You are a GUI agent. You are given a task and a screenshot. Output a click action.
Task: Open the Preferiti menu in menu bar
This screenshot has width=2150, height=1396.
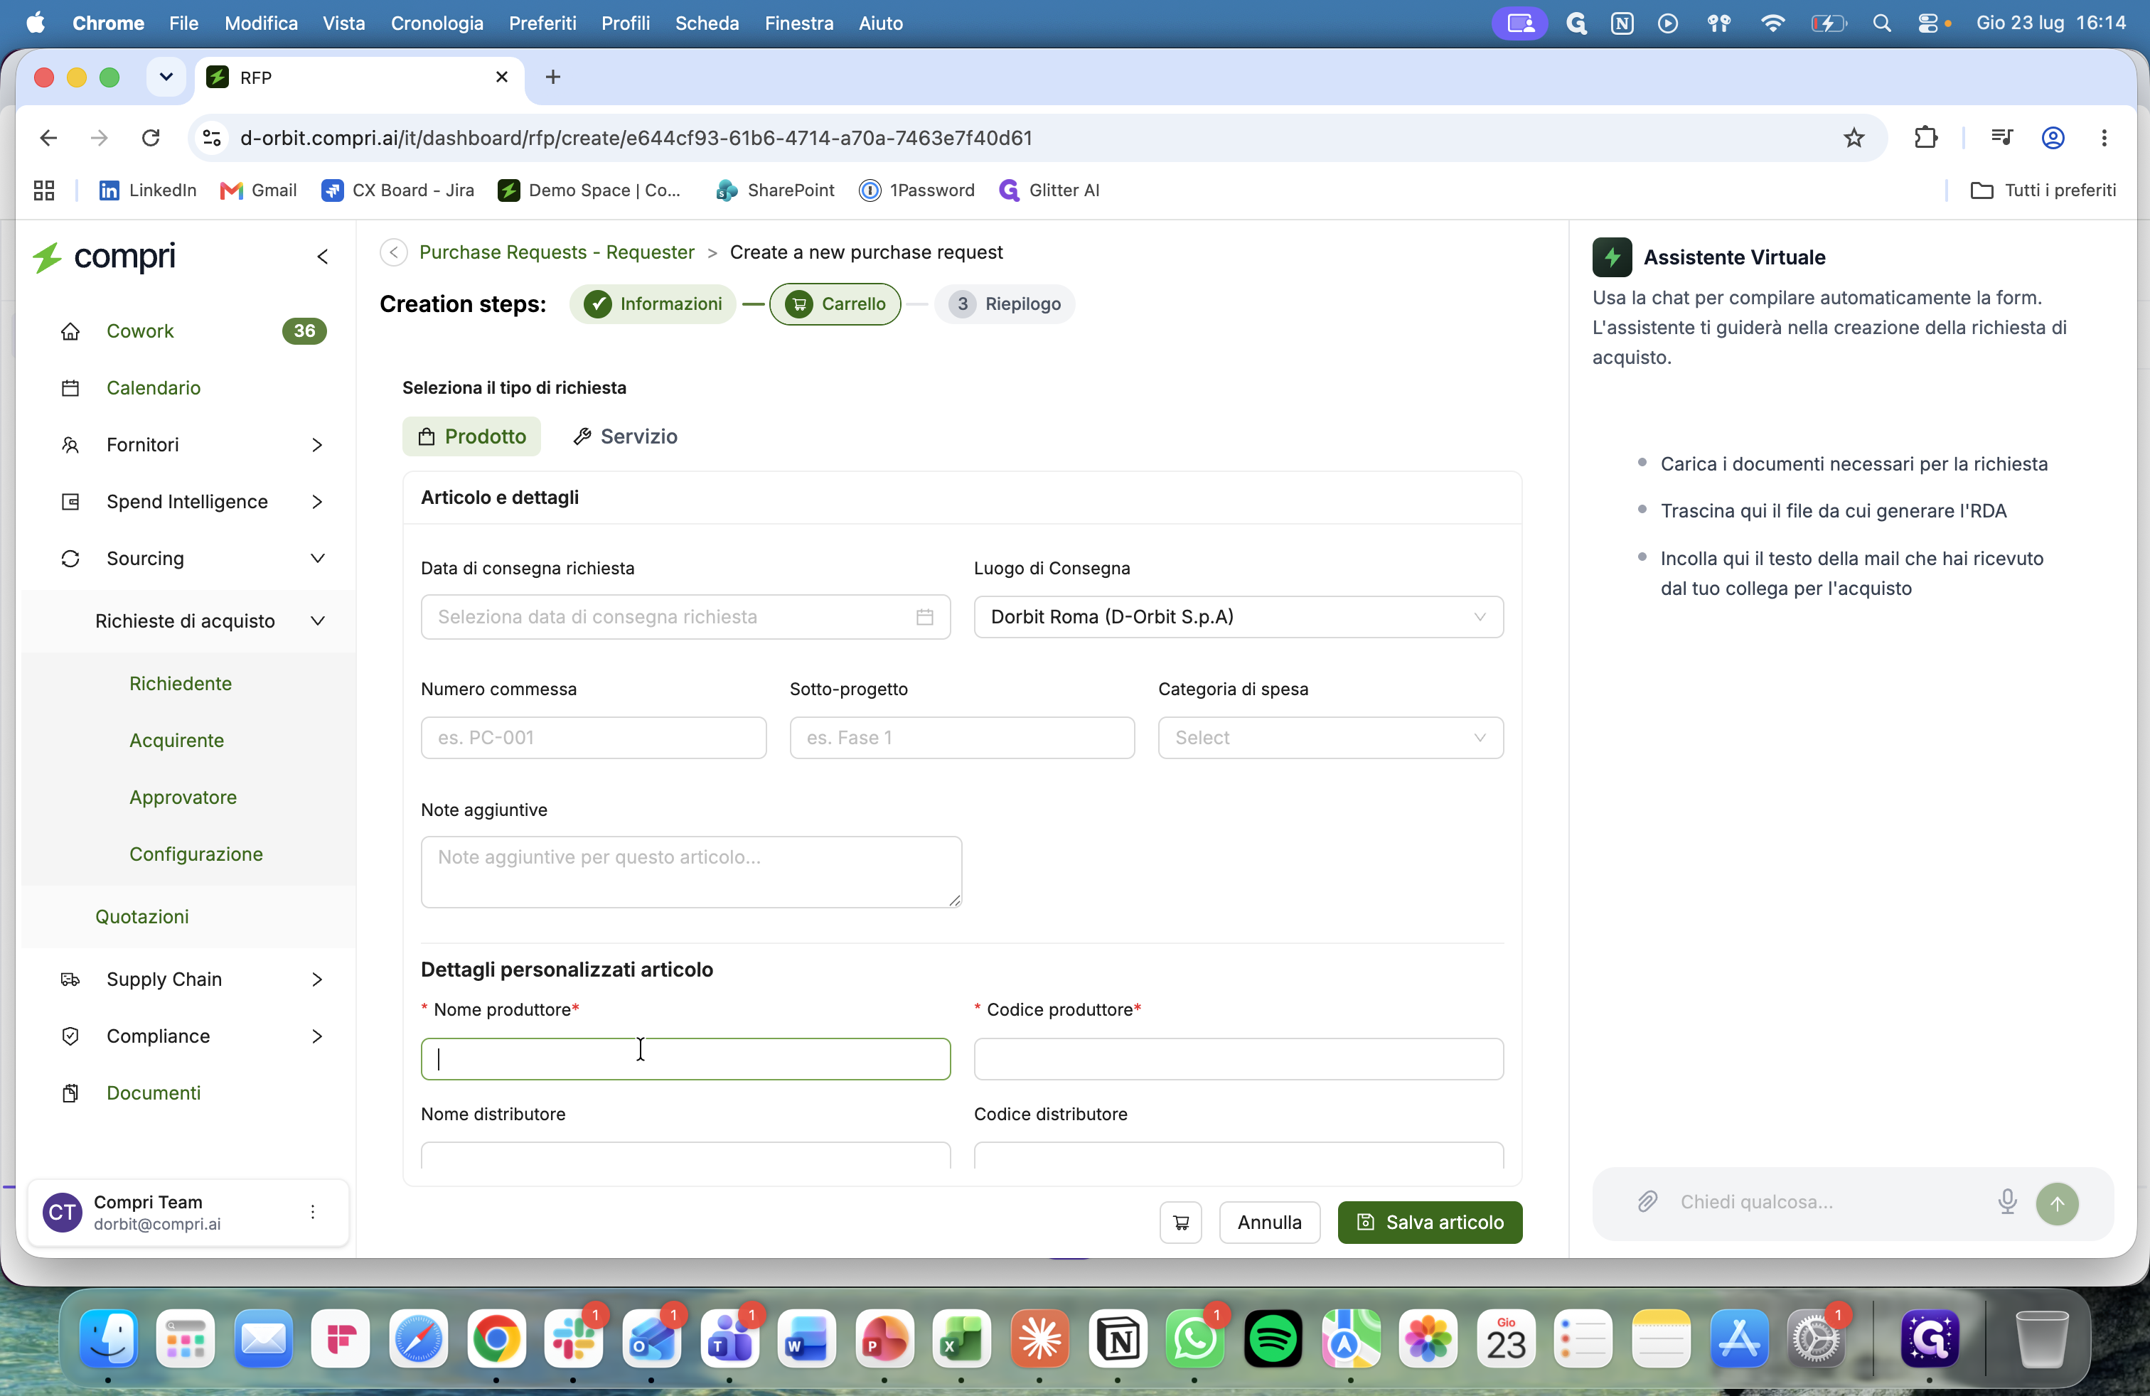[542, 23]
